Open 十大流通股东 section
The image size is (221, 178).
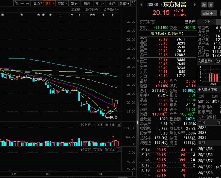click(207, 89)
